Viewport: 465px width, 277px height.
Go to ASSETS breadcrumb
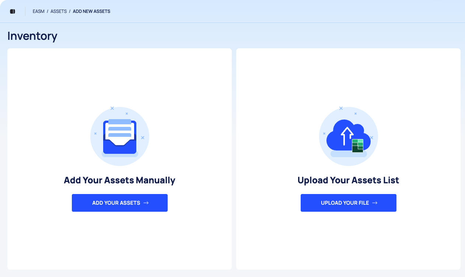coord(59,11)
